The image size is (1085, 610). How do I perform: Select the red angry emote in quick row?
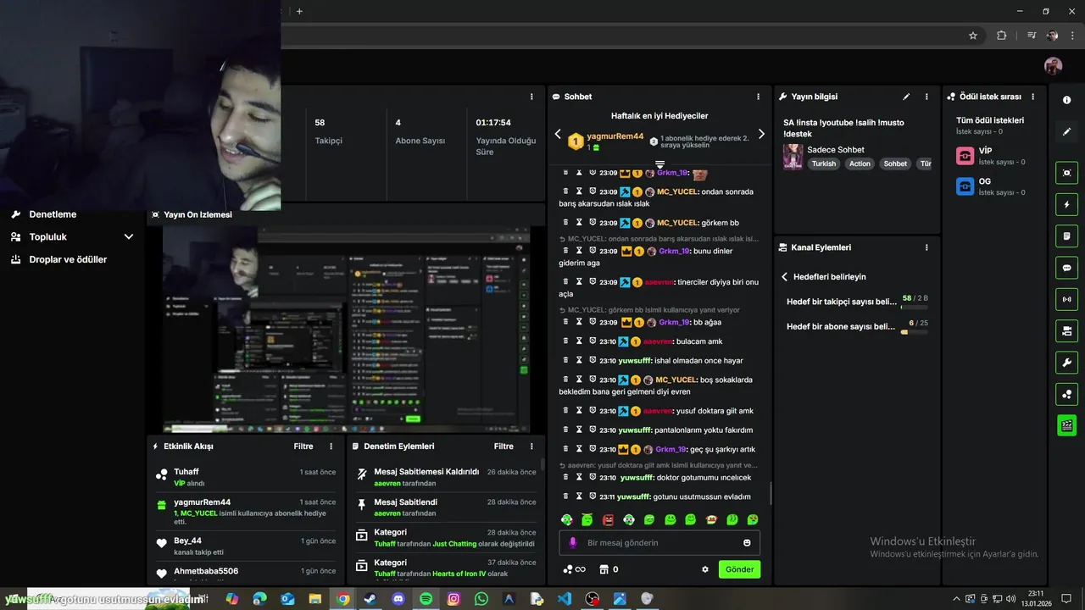608,519
